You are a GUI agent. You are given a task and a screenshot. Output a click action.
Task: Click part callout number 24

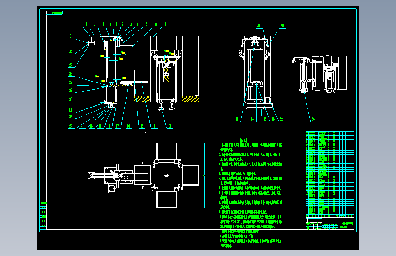click(71, 110)
